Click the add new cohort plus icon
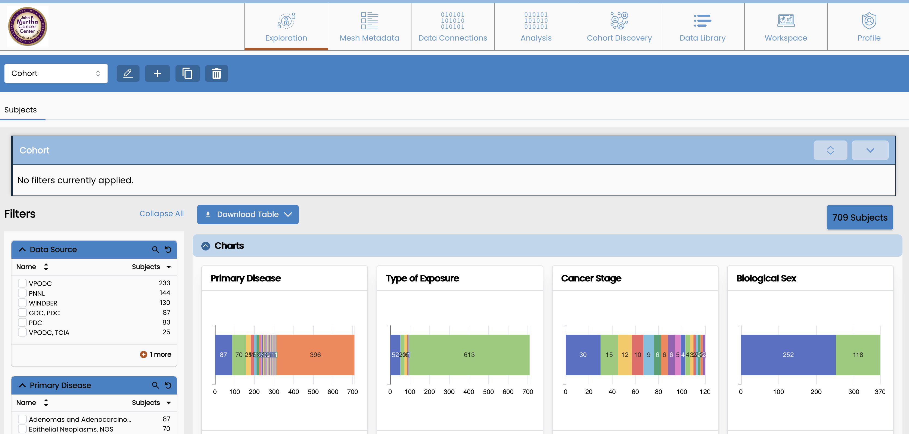 coord(157,73)
